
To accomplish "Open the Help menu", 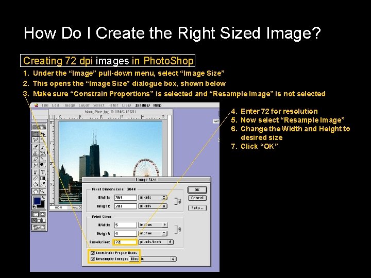I will (x=157, y=105).
